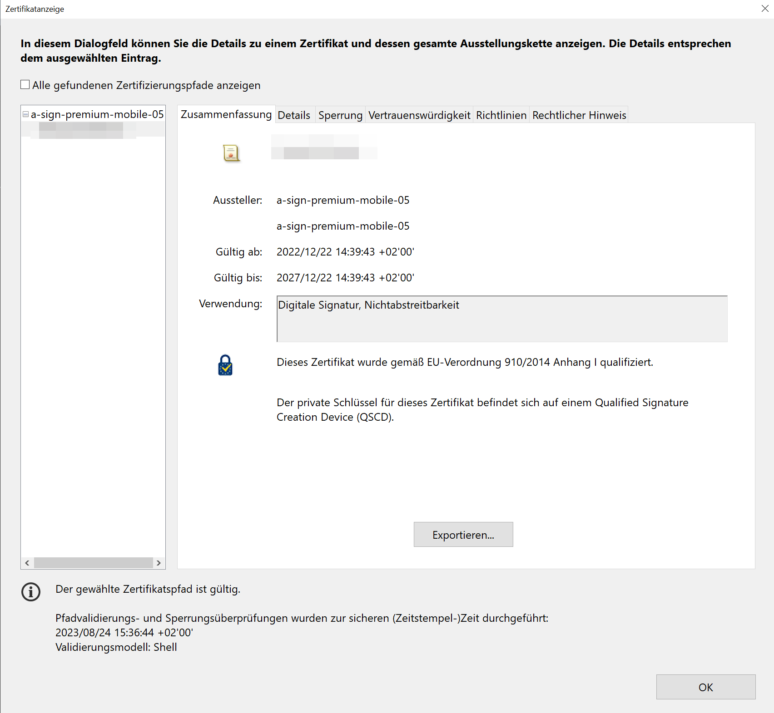
Task: Collapse the a-sign-premium-mobile-05 tree node
Action: coord(26,114)
